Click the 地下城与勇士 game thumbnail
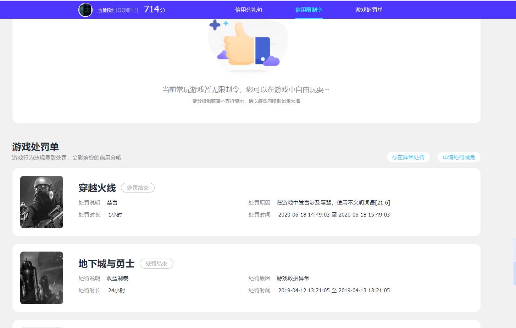The width and height of the screenshot is (516, 328). (41, 278)
